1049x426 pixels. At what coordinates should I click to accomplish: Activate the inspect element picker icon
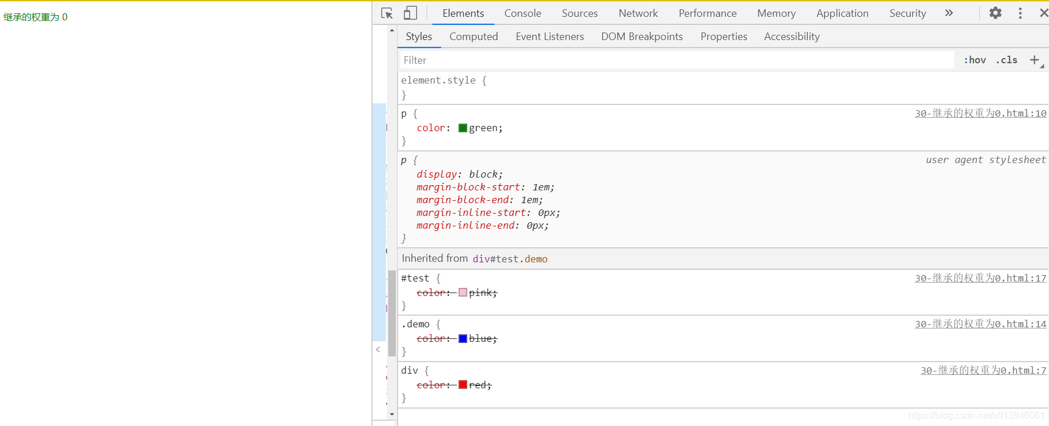pyautogui.click(x=387, y=13)
